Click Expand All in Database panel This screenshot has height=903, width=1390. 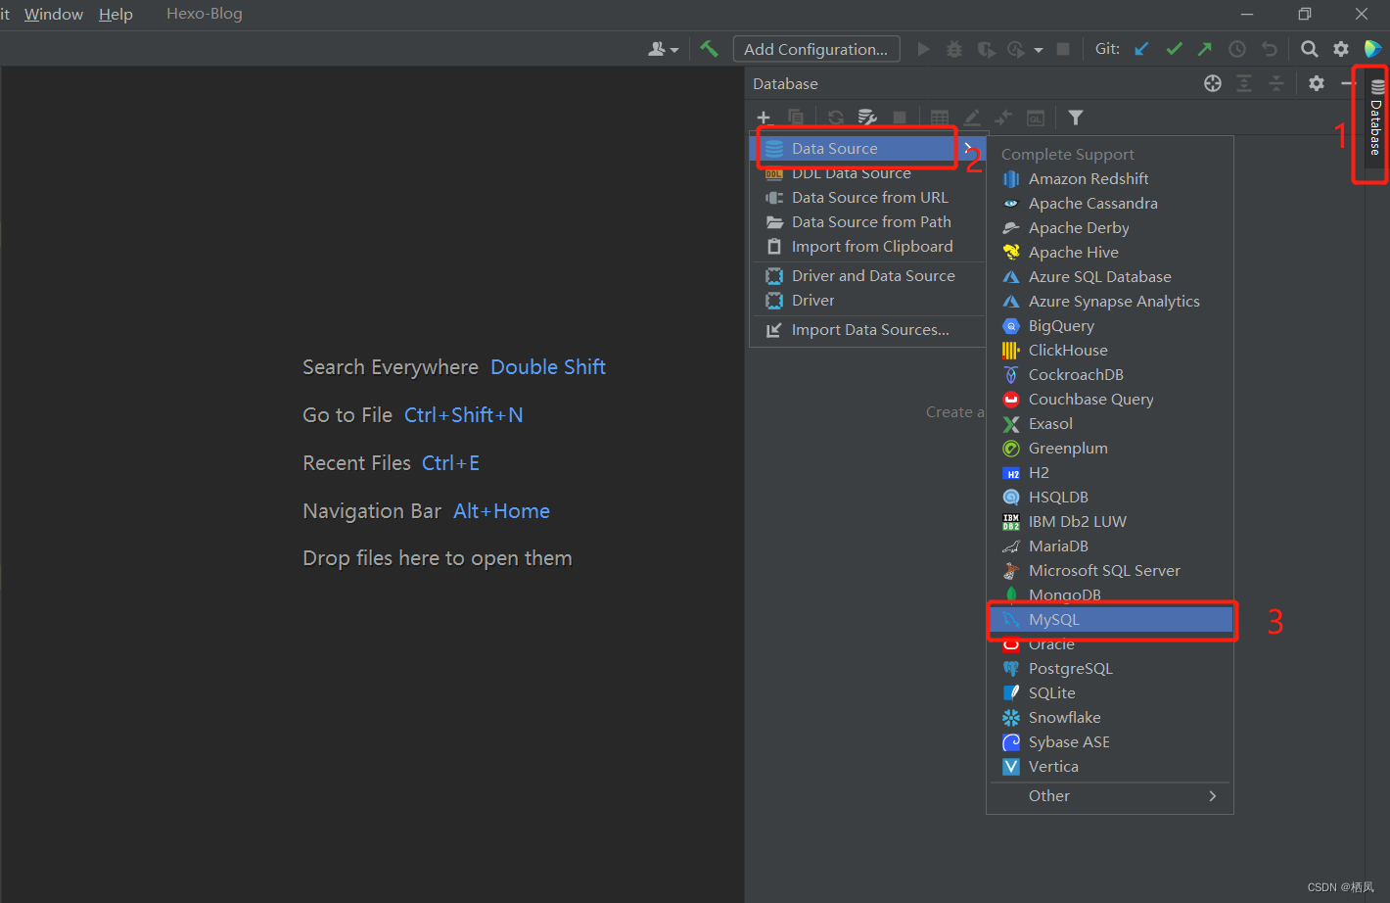1244,83
